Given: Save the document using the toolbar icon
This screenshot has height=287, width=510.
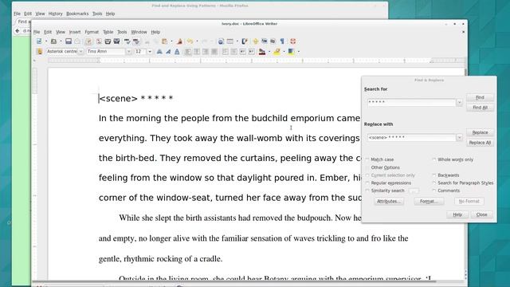Looking at the screenshot, I should pos(69,41).
